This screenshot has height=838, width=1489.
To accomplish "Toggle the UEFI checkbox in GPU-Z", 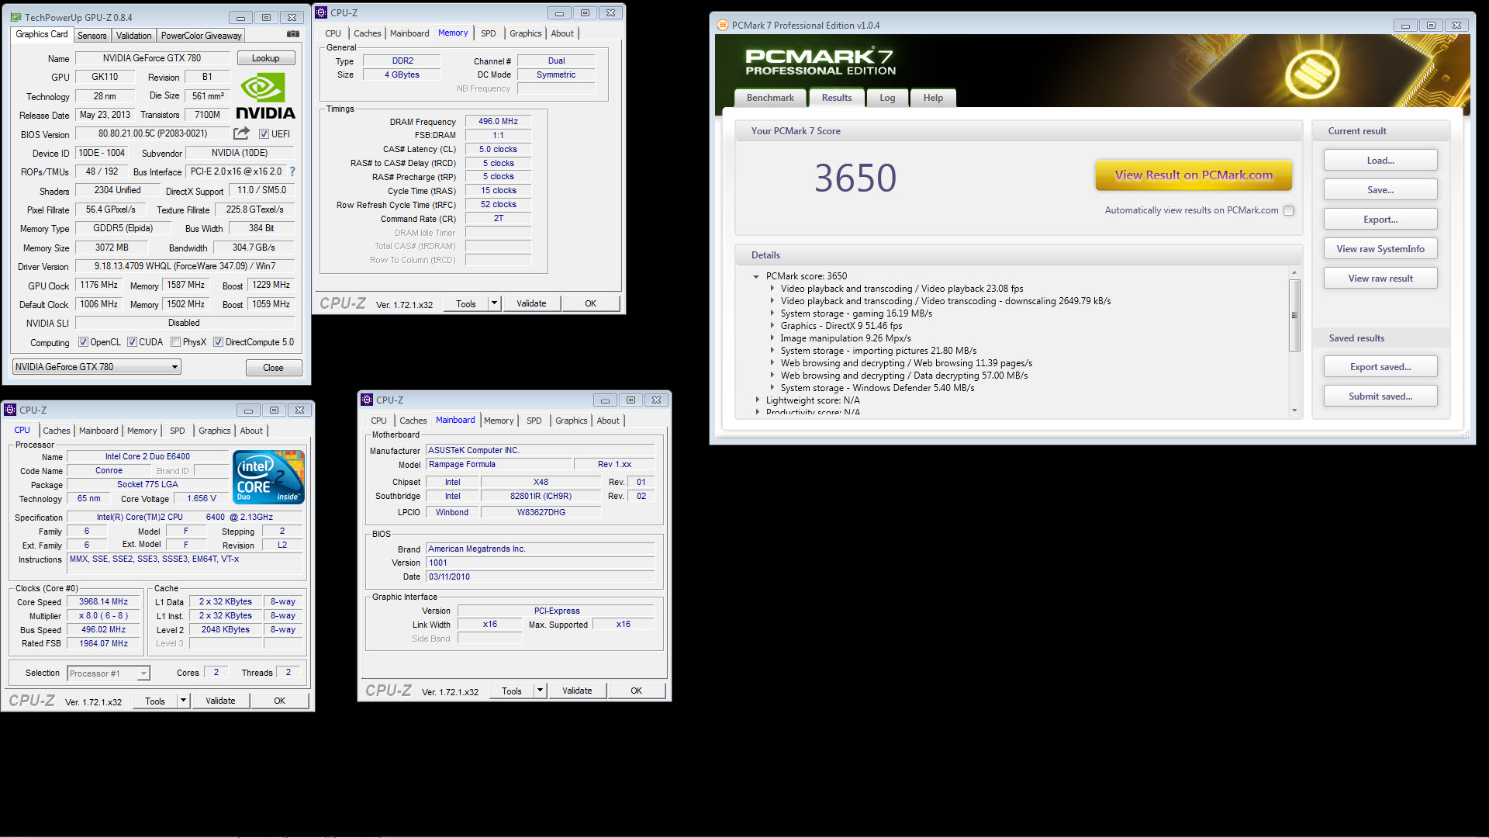I will click(x=264, y=134).
